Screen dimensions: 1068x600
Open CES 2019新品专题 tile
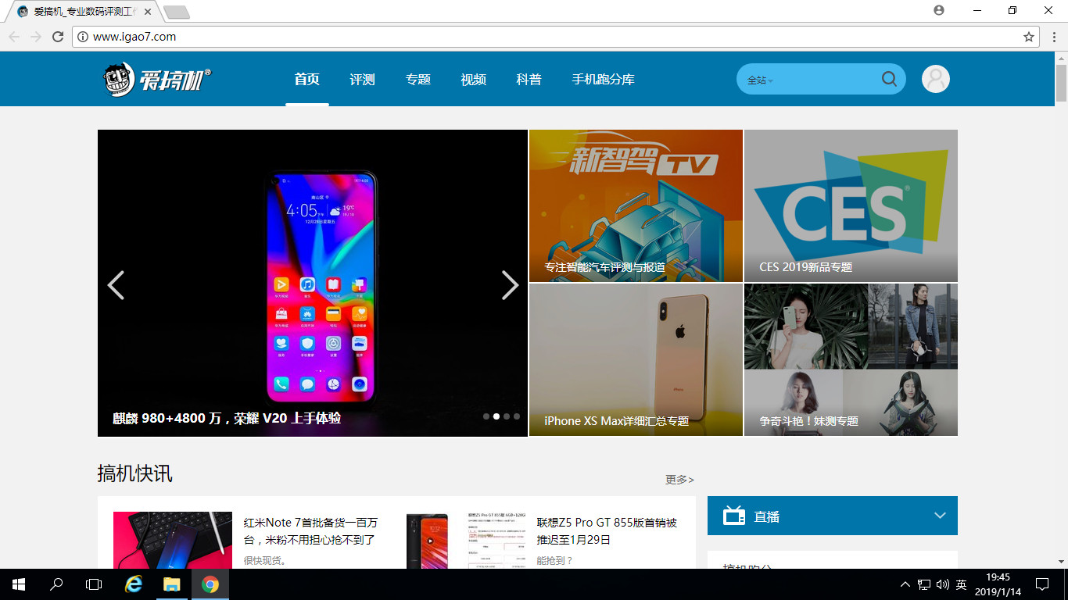851,205
